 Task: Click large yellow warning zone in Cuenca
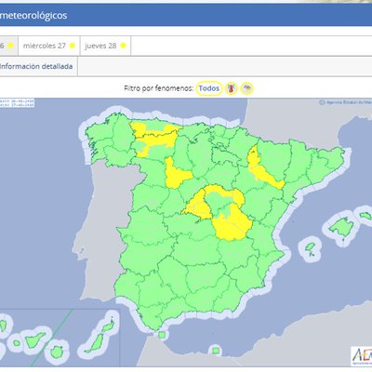point(232,224)
